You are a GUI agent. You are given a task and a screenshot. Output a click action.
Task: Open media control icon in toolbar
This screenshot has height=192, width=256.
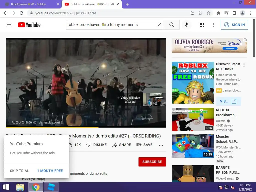(x=226, y=13)
